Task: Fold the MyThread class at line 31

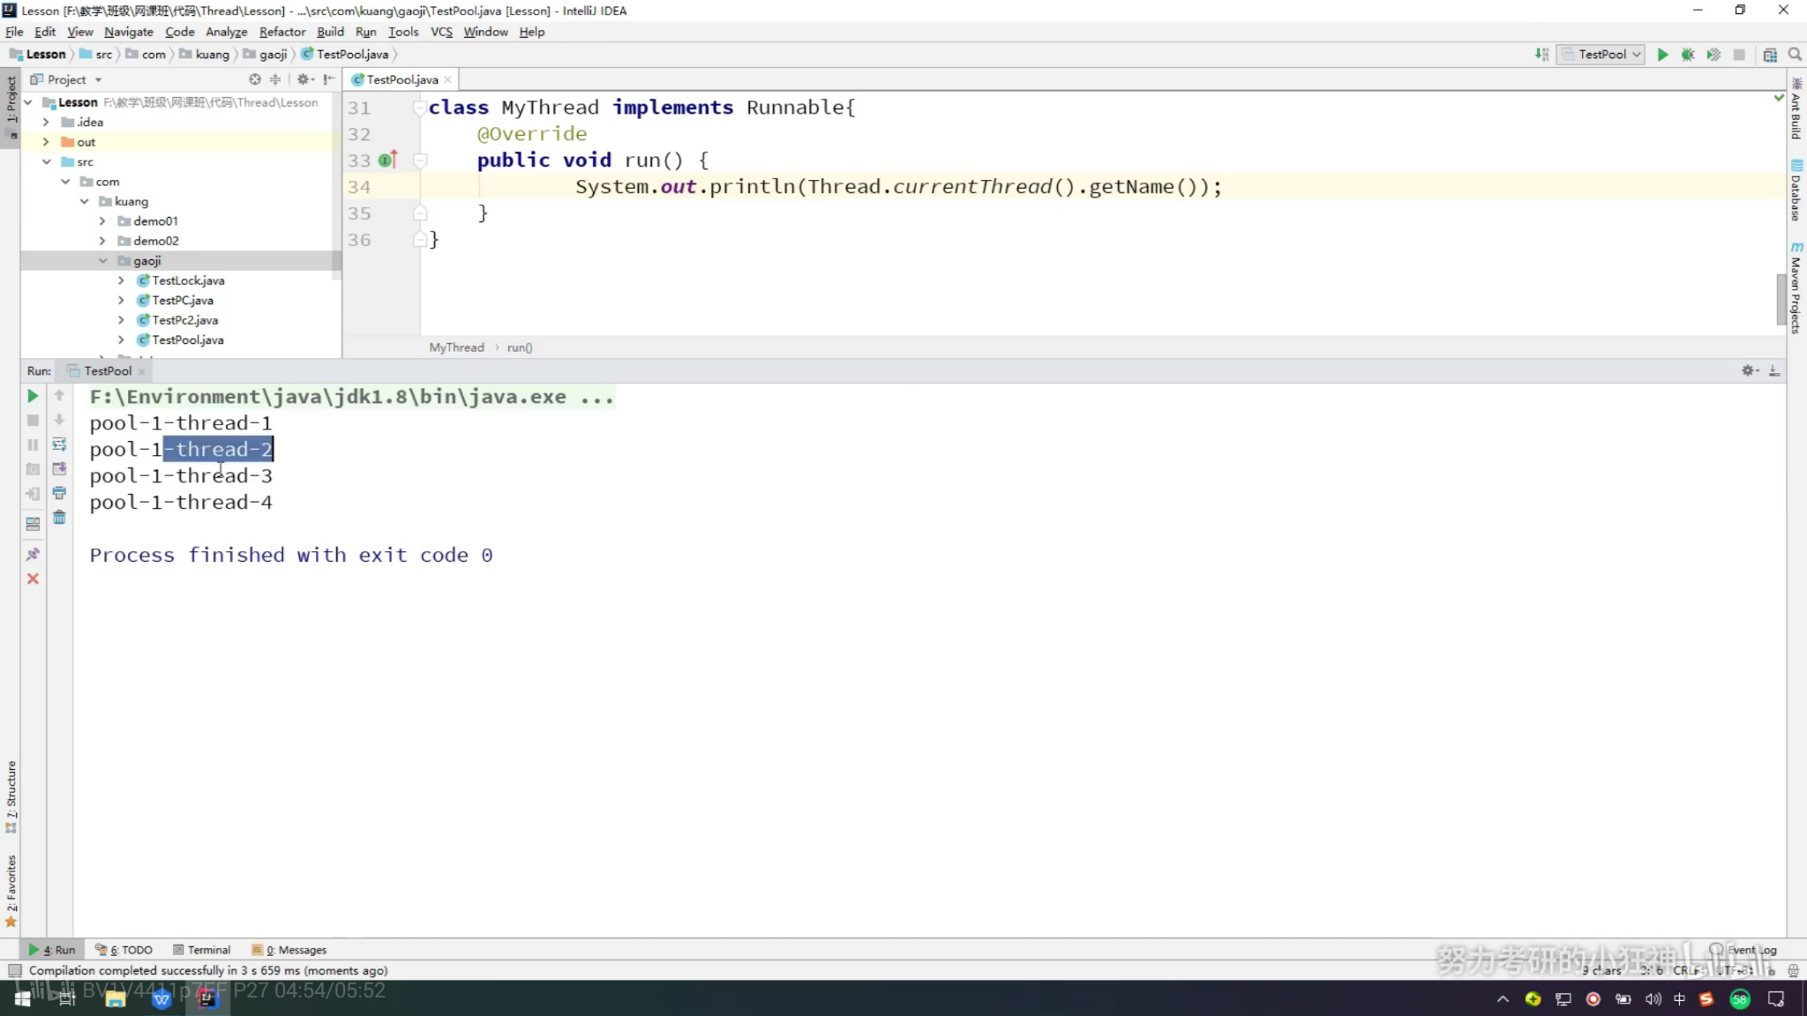Action: (420, 108)
